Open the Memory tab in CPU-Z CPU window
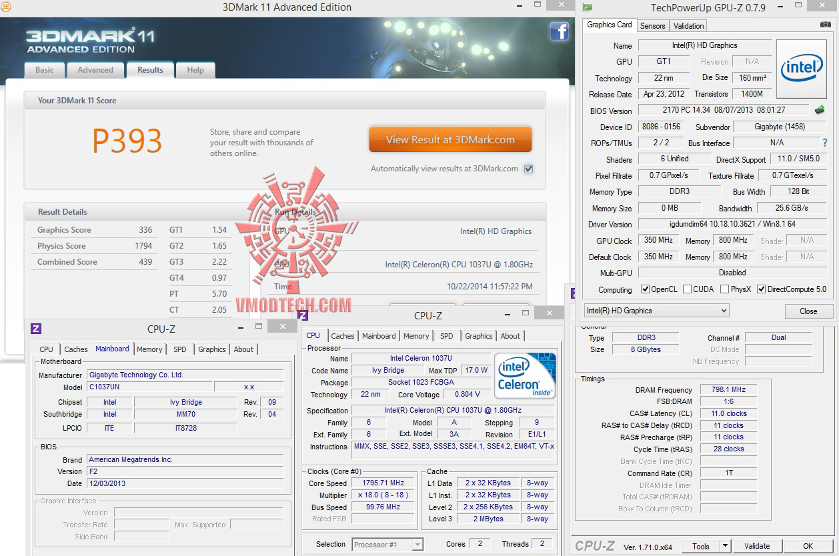839x556 pixels. 416,336
